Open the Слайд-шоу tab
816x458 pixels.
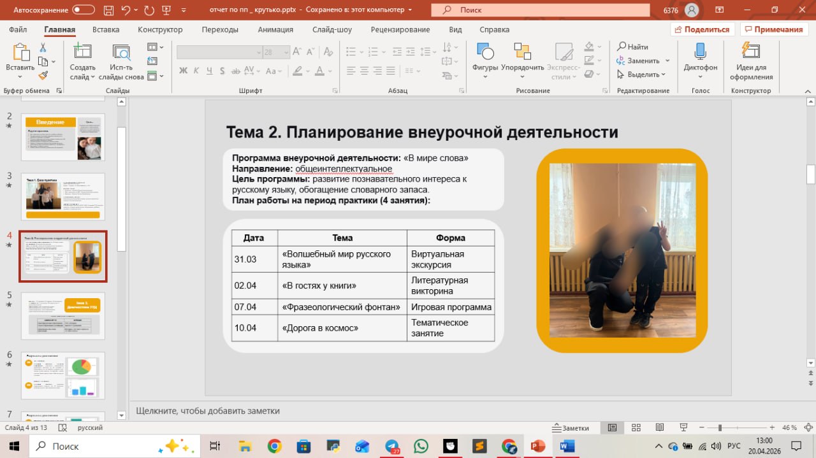332,29
